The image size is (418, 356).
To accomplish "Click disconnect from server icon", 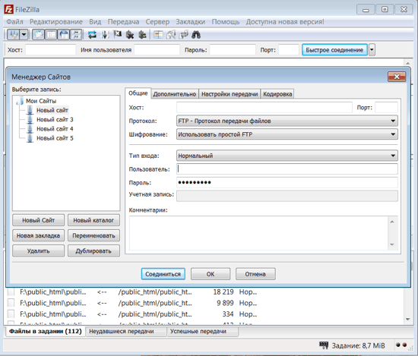I will (x=130, y=35).
